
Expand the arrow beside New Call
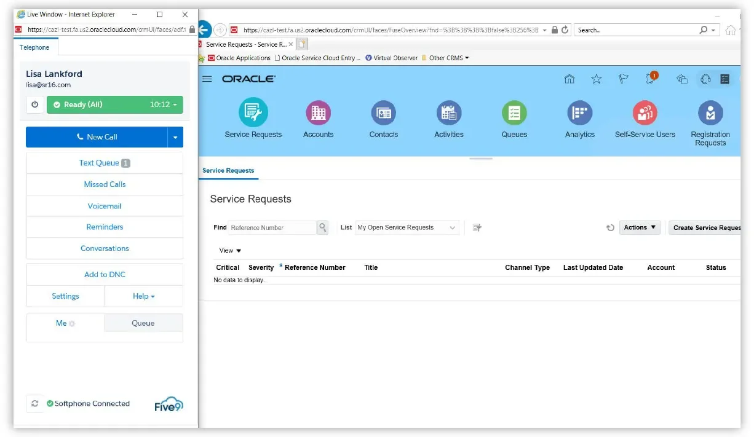[x=175, y=137]
